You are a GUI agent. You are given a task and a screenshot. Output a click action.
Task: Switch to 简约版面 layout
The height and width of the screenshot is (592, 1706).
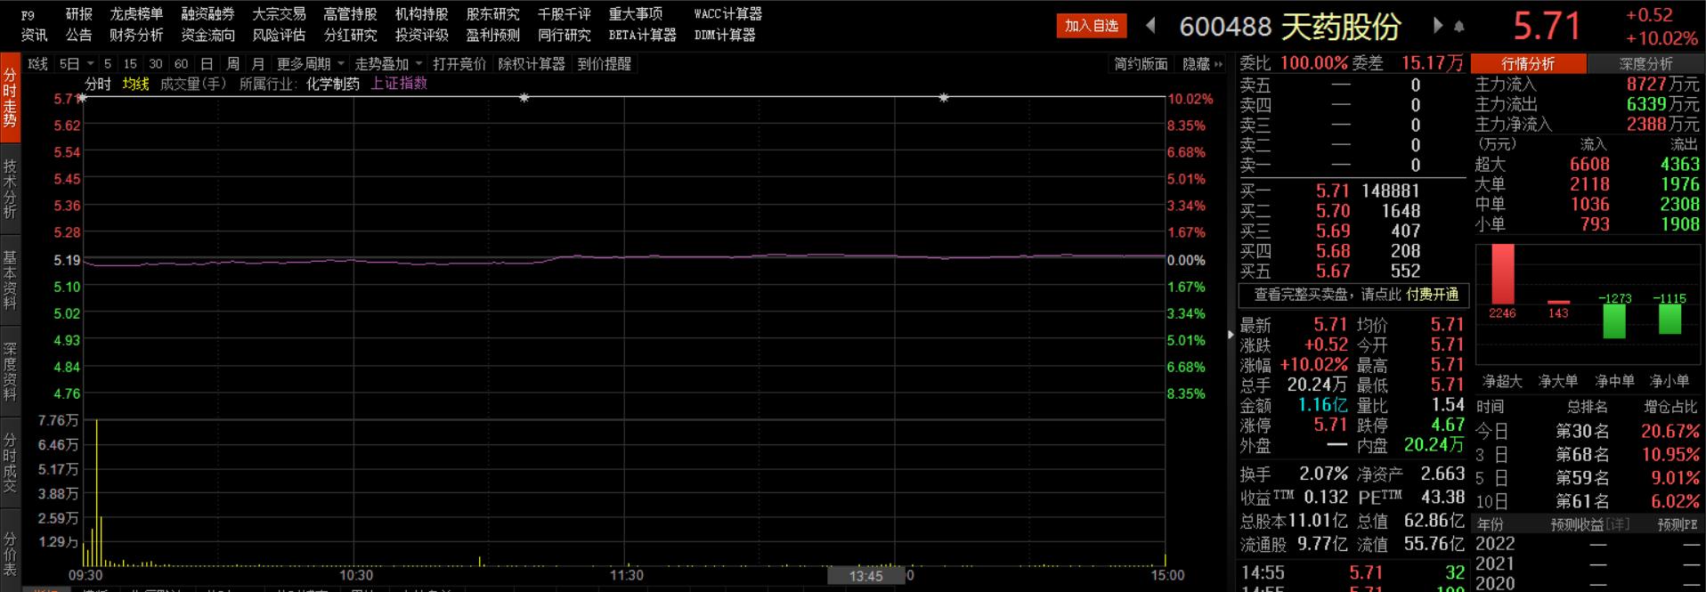[x=1141, y=64]
